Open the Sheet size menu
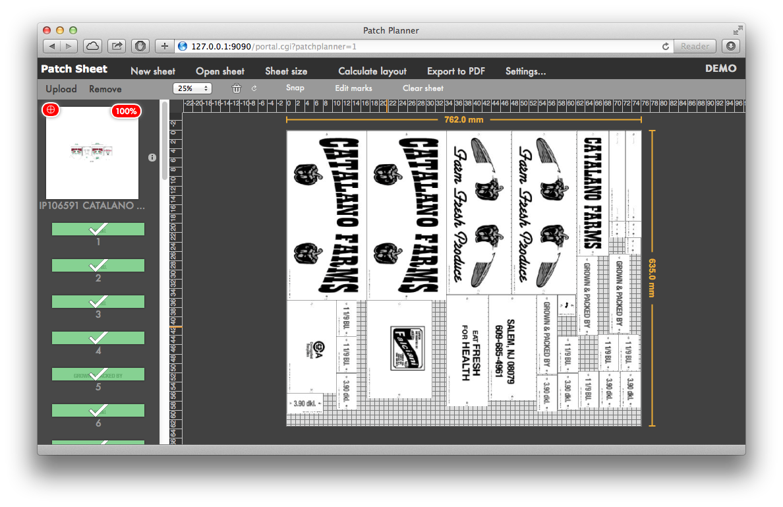Image resolution: width=783 pixels, height=507 pixels. pyautogui.click(x=286, y=71)
